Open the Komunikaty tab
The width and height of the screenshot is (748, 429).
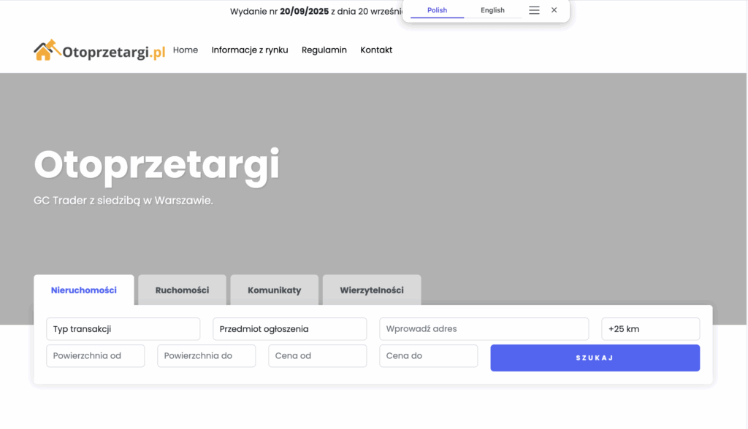pos(275,290)
